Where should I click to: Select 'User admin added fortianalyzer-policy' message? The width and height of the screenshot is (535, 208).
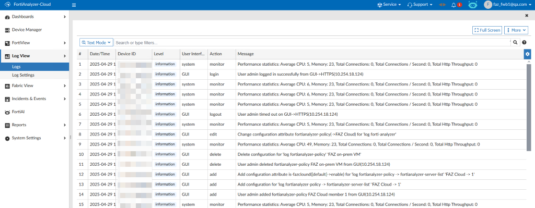click(316, 194)
